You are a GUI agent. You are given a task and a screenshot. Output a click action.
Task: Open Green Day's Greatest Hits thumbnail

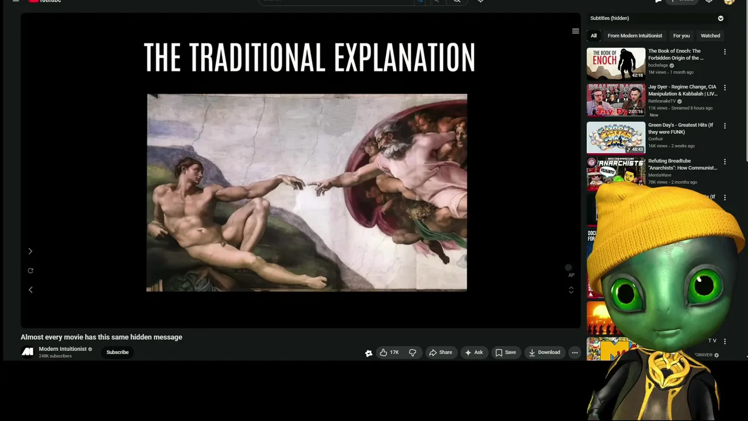click(x=616, y=137)
